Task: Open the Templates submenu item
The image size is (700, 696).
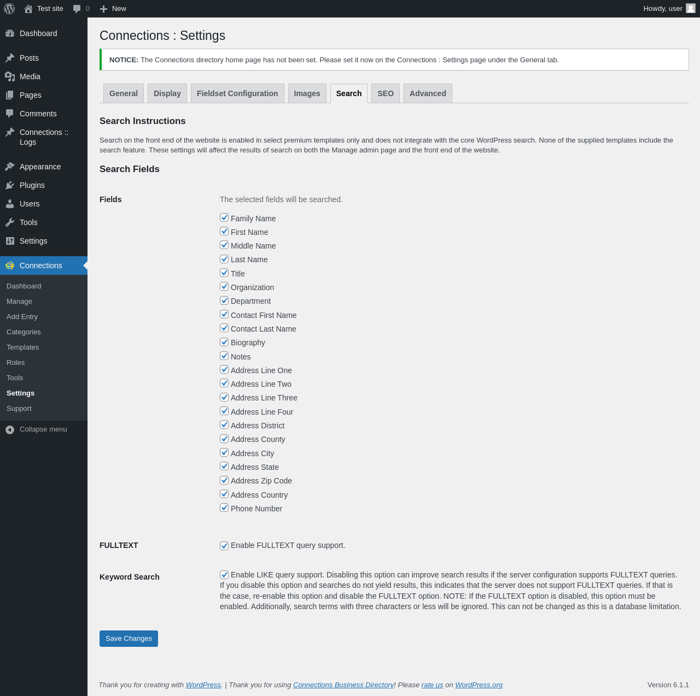Action: click(22, 347)
